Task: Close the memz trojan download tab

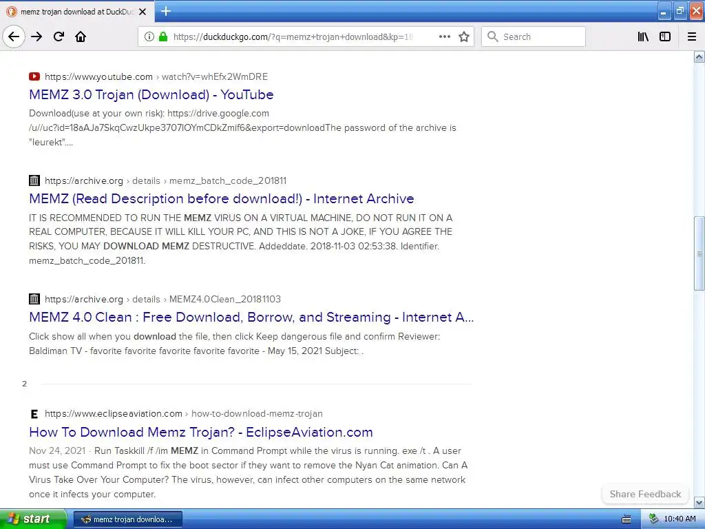Action: click(143, 12)
